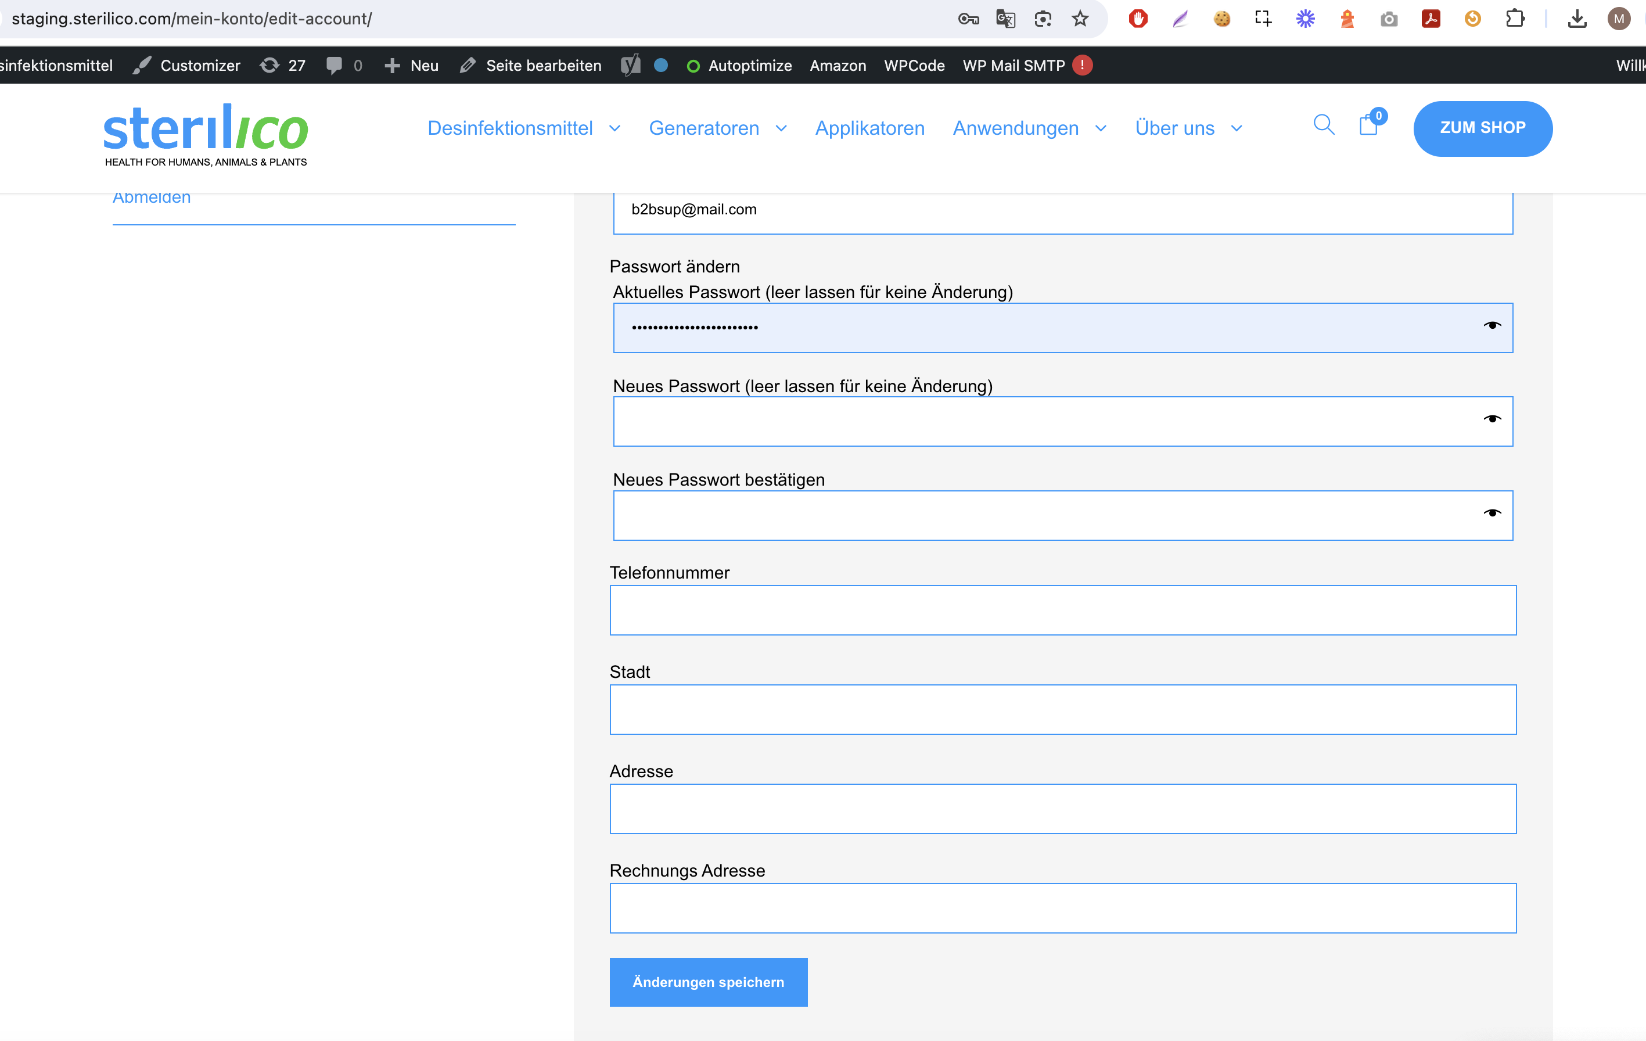The image size is (1646, 1041).
Task: Open the browser extensions puzzle icon
Action: point(1515,19)
